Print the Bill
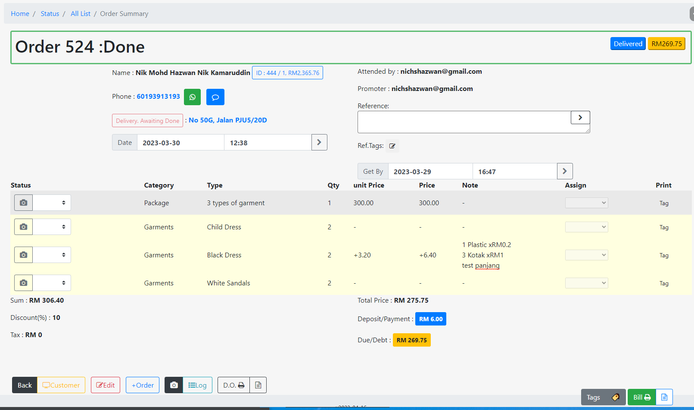 click(642, 397)
